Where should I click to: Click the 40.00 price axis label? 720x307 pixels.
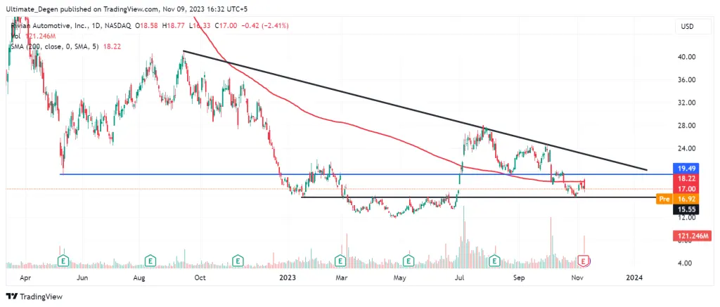tap(688, 57)
